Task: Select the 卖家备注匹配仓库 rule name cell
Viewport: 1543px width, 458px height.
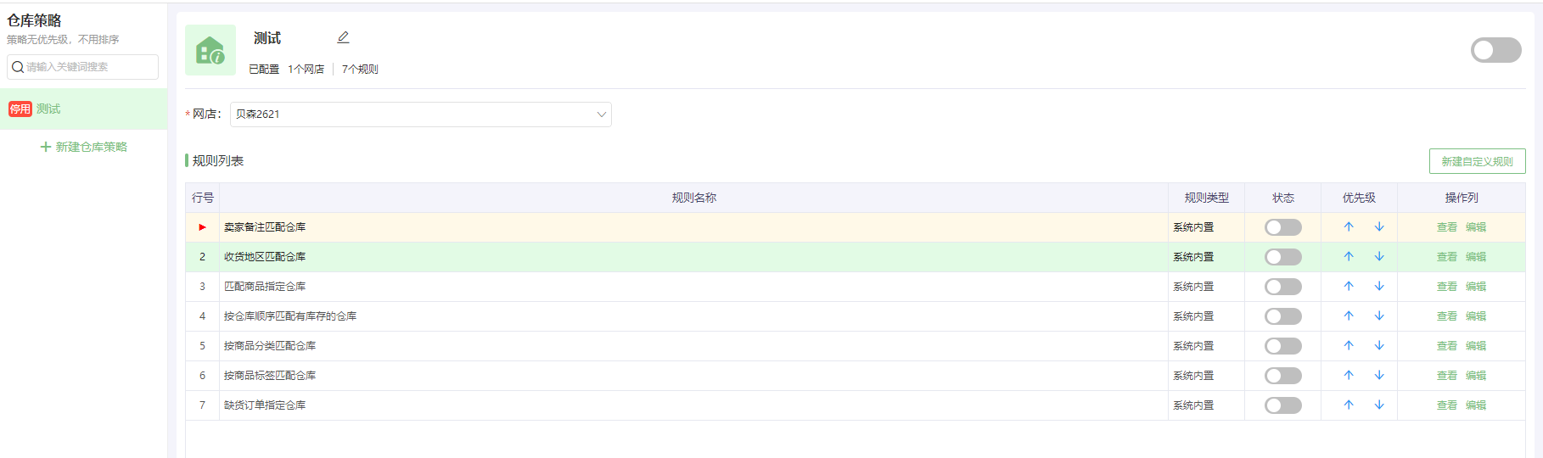Action: click(693, 227)
